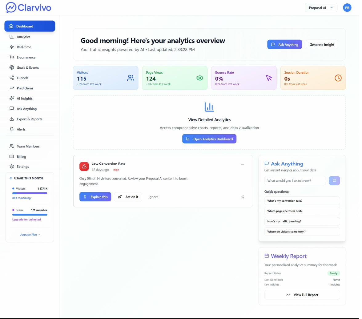
Task: Click the Visitors usage progress bar
Action: 30,192
